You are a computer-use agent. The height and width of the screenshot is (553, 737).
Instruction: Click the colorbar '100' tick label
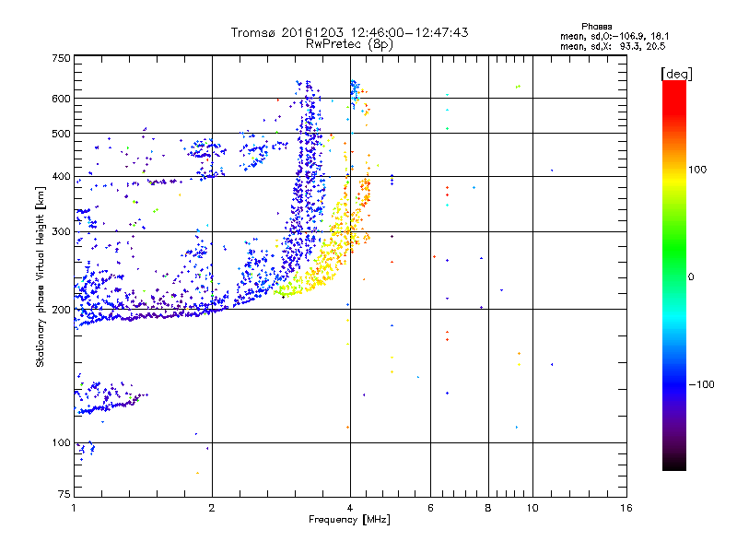coord(697,170)
